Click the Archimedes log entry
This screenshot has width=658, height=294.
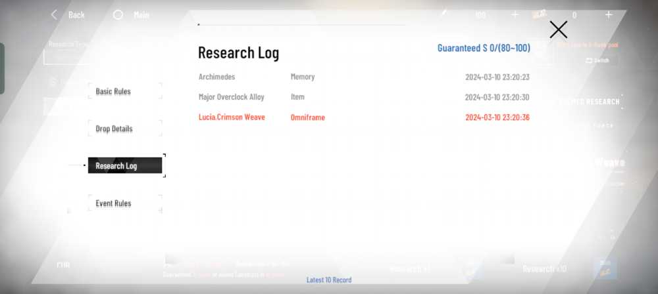point(217,77)
